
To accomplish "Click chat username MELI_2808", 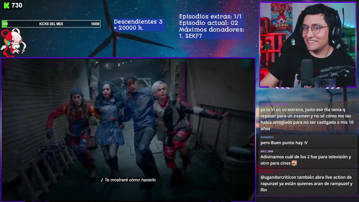I will click(267, 151).
